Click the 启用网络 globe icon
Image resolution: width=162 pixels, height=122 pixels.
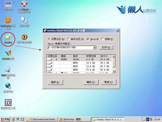(x=8, y=88)
